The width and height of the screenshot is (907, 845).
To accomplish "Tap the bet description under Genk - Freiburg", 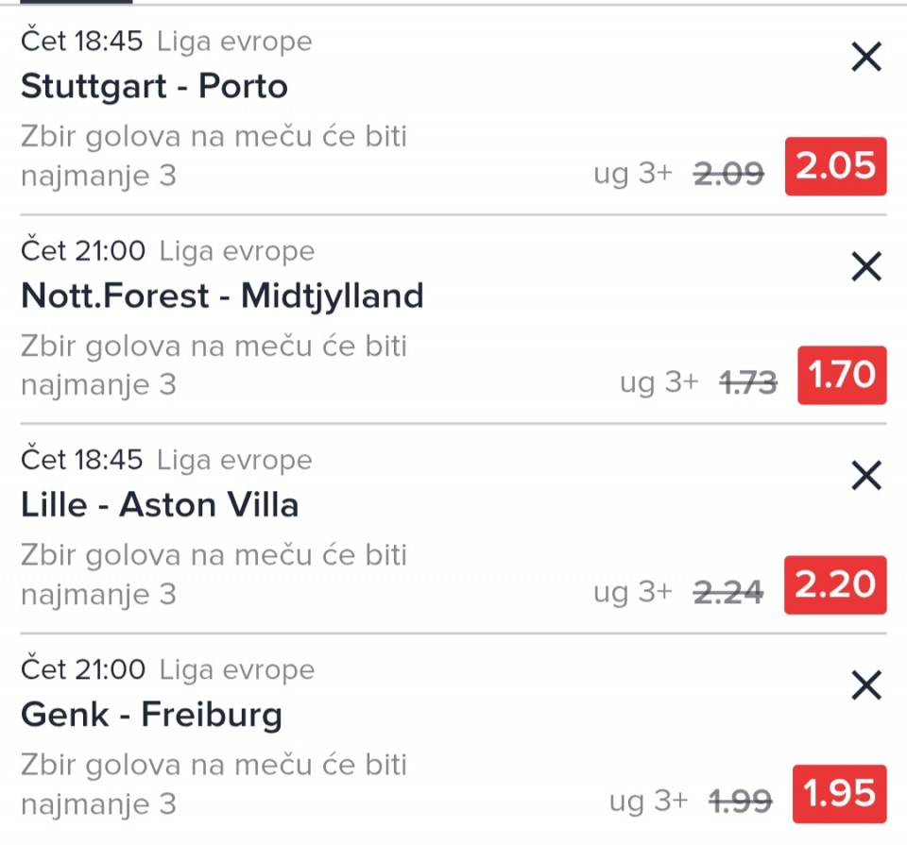I will pos(214,784).
